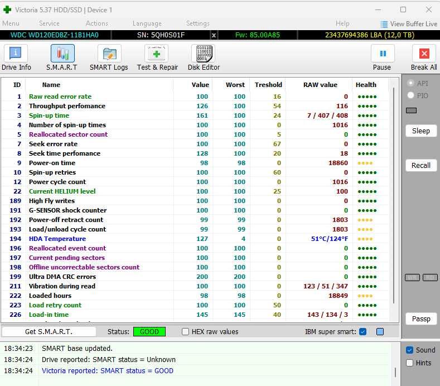Select the Power-on time row
The image size is (440, 386).
point(195,163)
